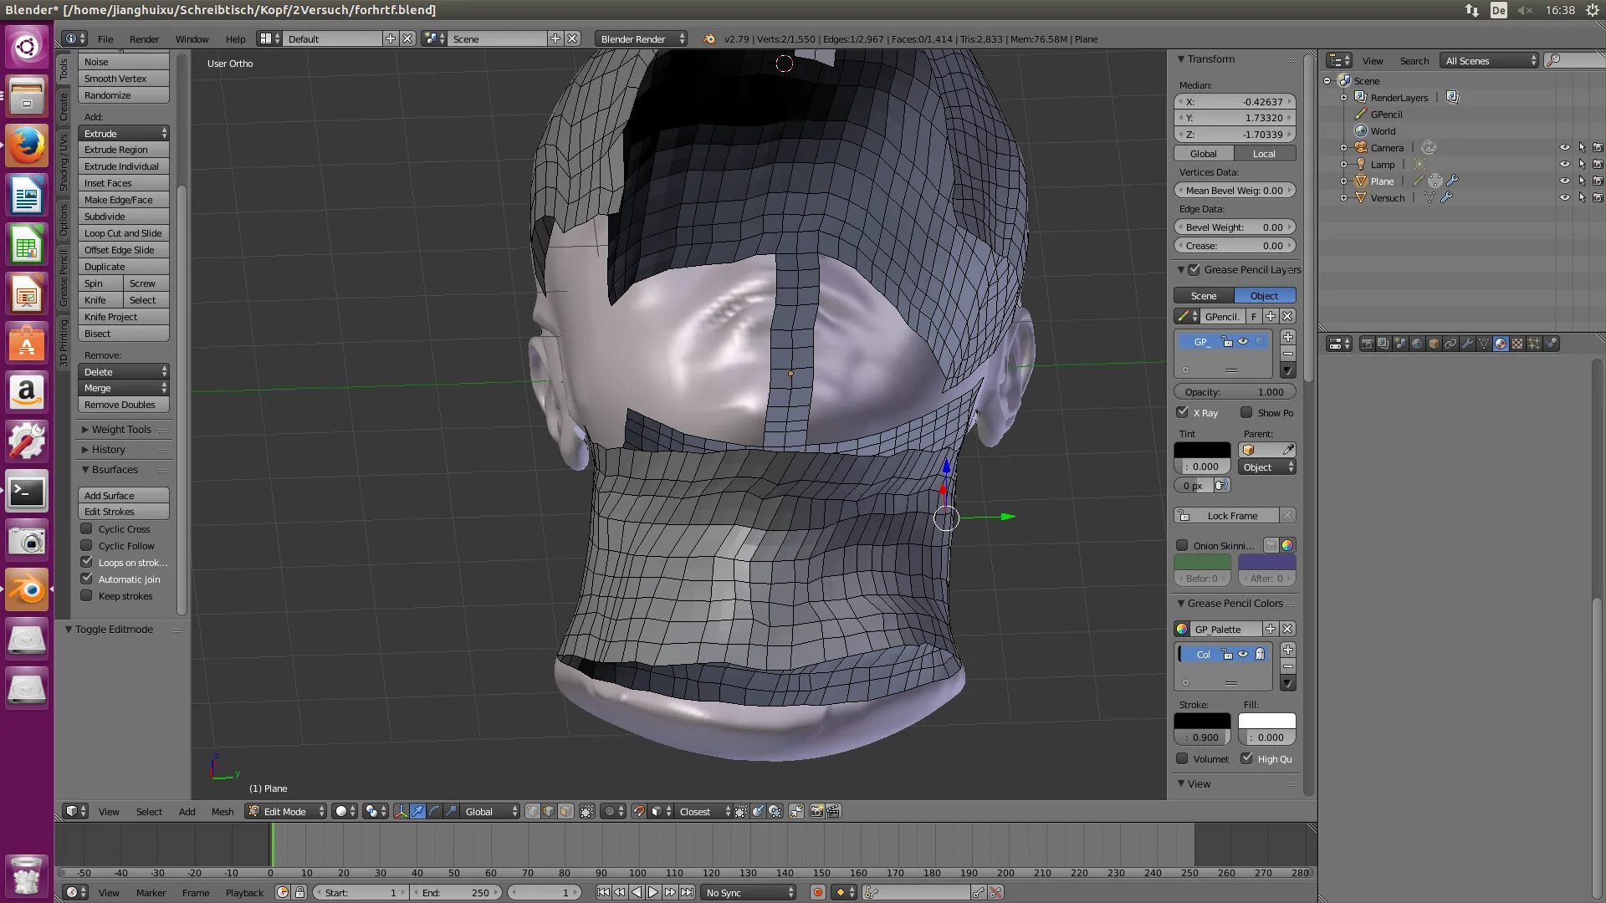
Task: Launch Firefox from the Ubuntu dock
Action: tap(27, 146)
